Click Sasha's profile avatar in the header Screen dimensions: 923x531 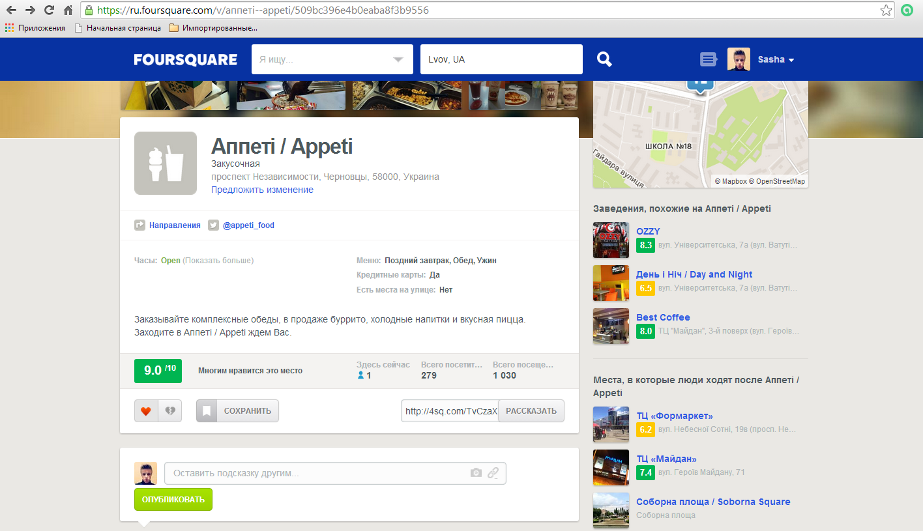click(x=739, y=59)
